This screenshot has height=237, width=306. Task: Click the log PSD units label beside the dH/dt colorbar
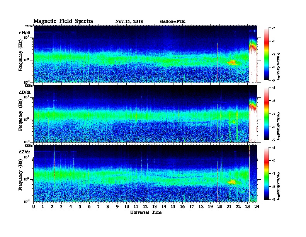click(x=279, y=66)
